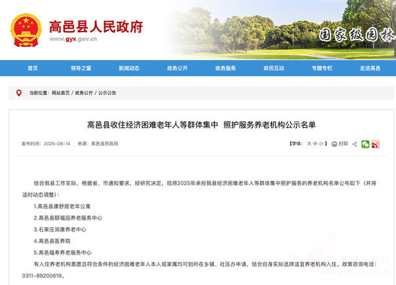Screen dimensions: 396x285
Task: Click the share icon
Action: pyautogui.click(x=354, y=144)
